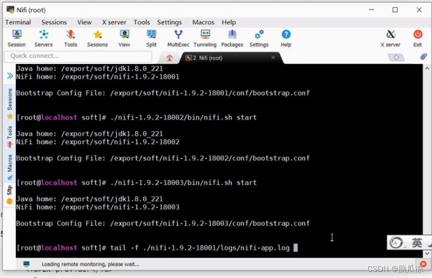Focus the Quick connect input field

click(x=78, y=56)
